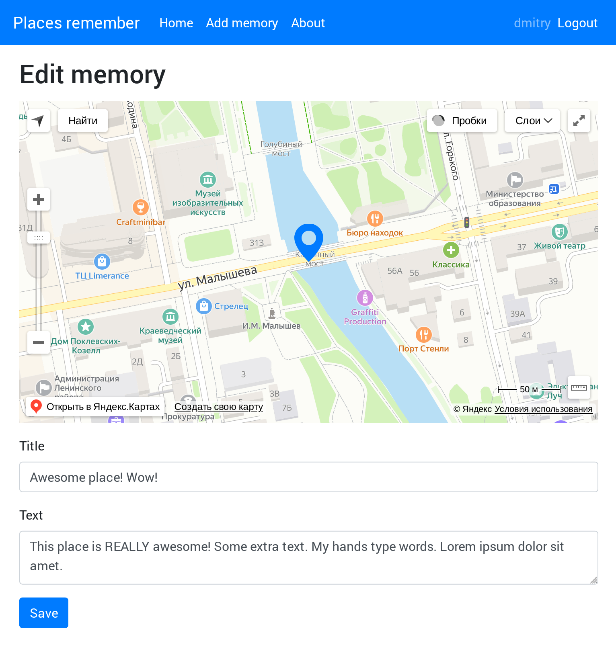
Task: Click the traffic light icon on the road
Action: pos(467,222)
